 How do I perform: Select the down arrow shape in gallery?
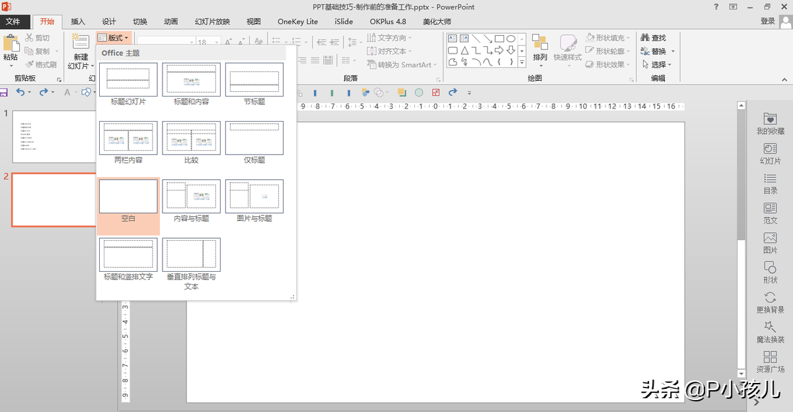point(511,50)
